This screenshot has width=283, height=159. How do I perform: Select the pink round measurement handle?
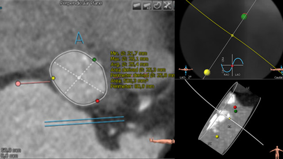point(18,83)
